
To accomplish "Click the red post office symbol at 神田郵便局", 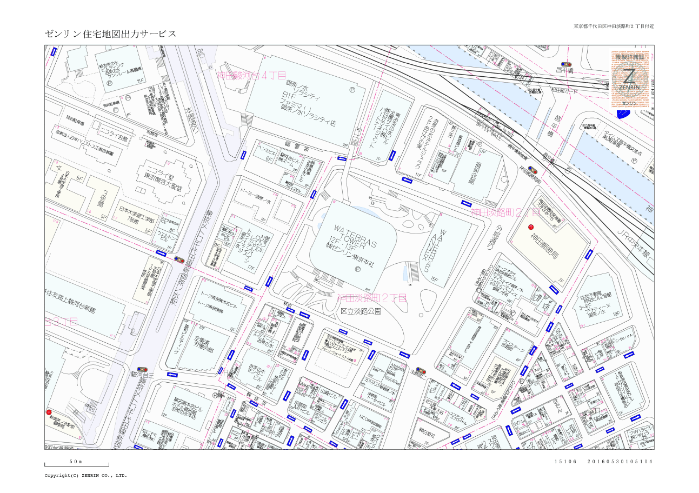I will click(530, 227).
